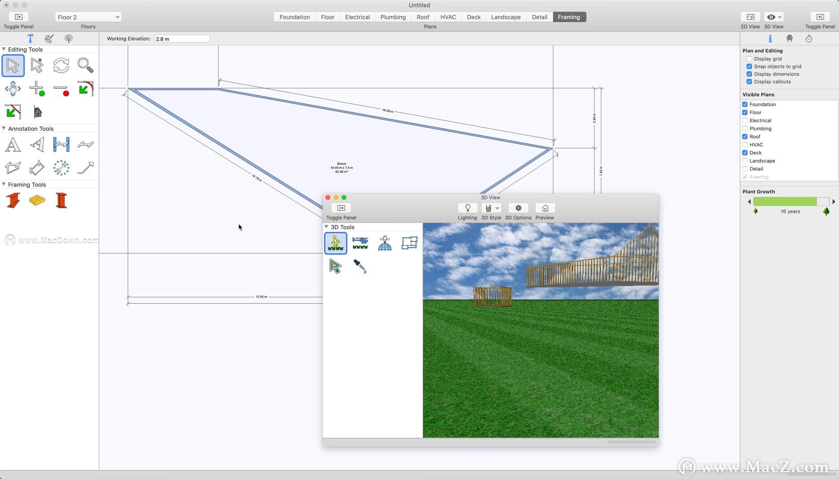This screenshot has width=839, height=479.
Task: Switch to the Landscape plan tab
Action: tap(506, 17)
